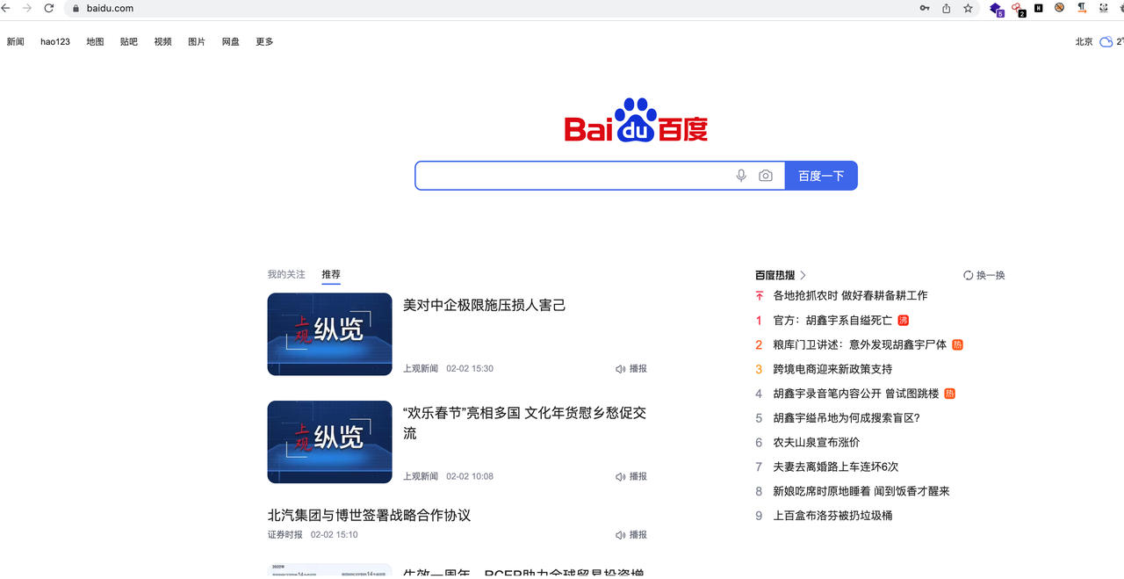This screenshot has height=579, width=1124.
Task: Click the 热 badge after 曾试图跳楼
Action: [x=949, y=394]
